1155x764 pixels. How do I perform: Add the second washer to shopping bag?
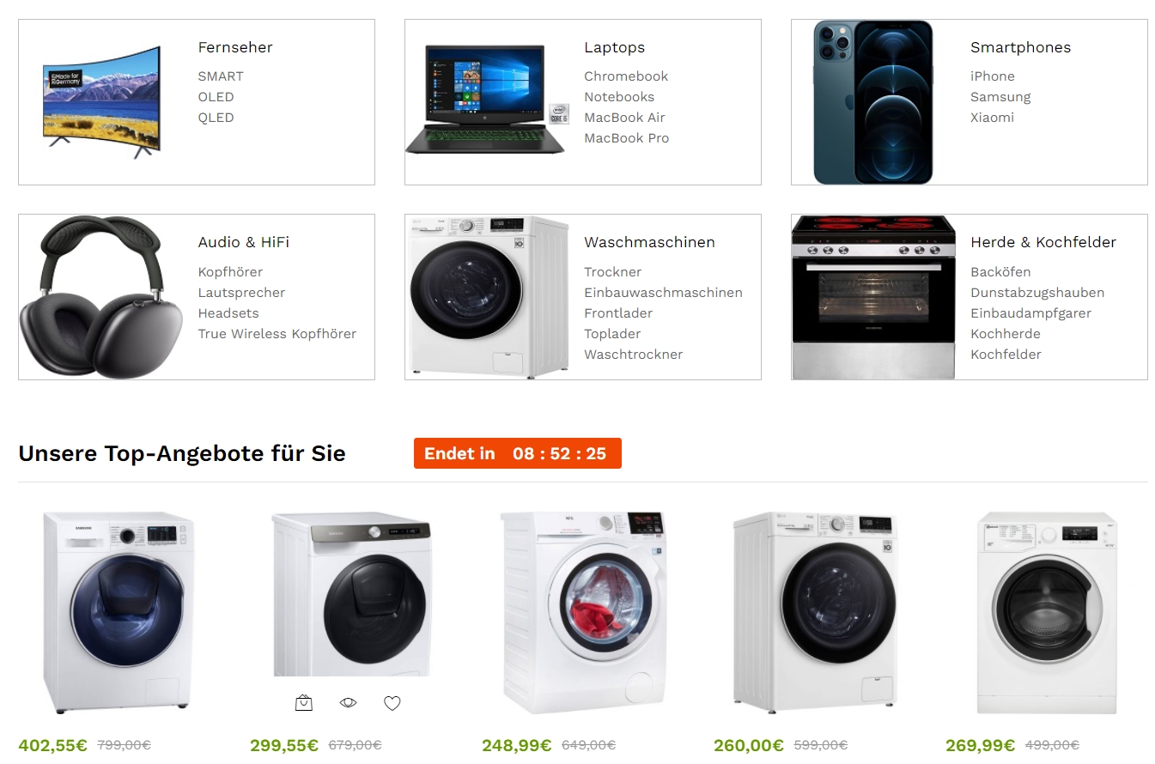coord(304,703)
